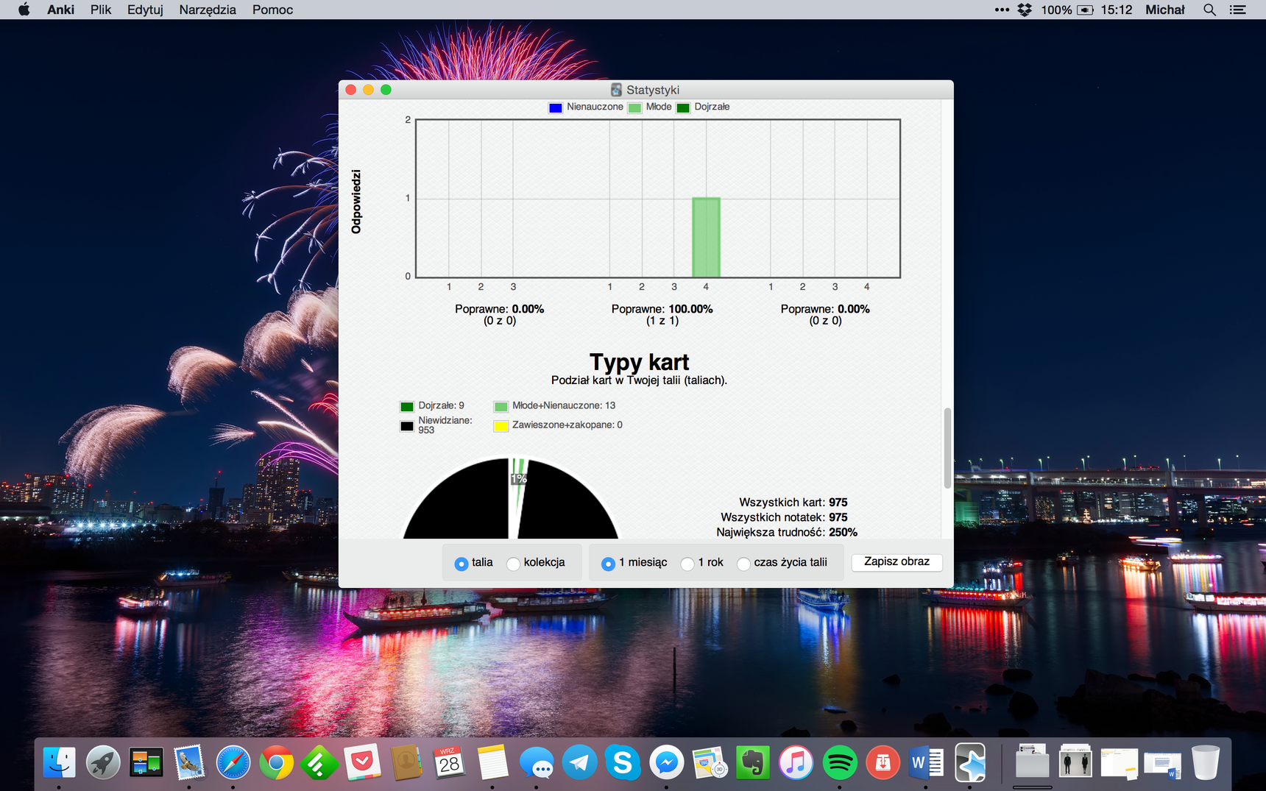The height and width of the screenshot is (791, 1266).
Task: Click black Niewidziane legend swatch
Action: (x=407, y=425)
